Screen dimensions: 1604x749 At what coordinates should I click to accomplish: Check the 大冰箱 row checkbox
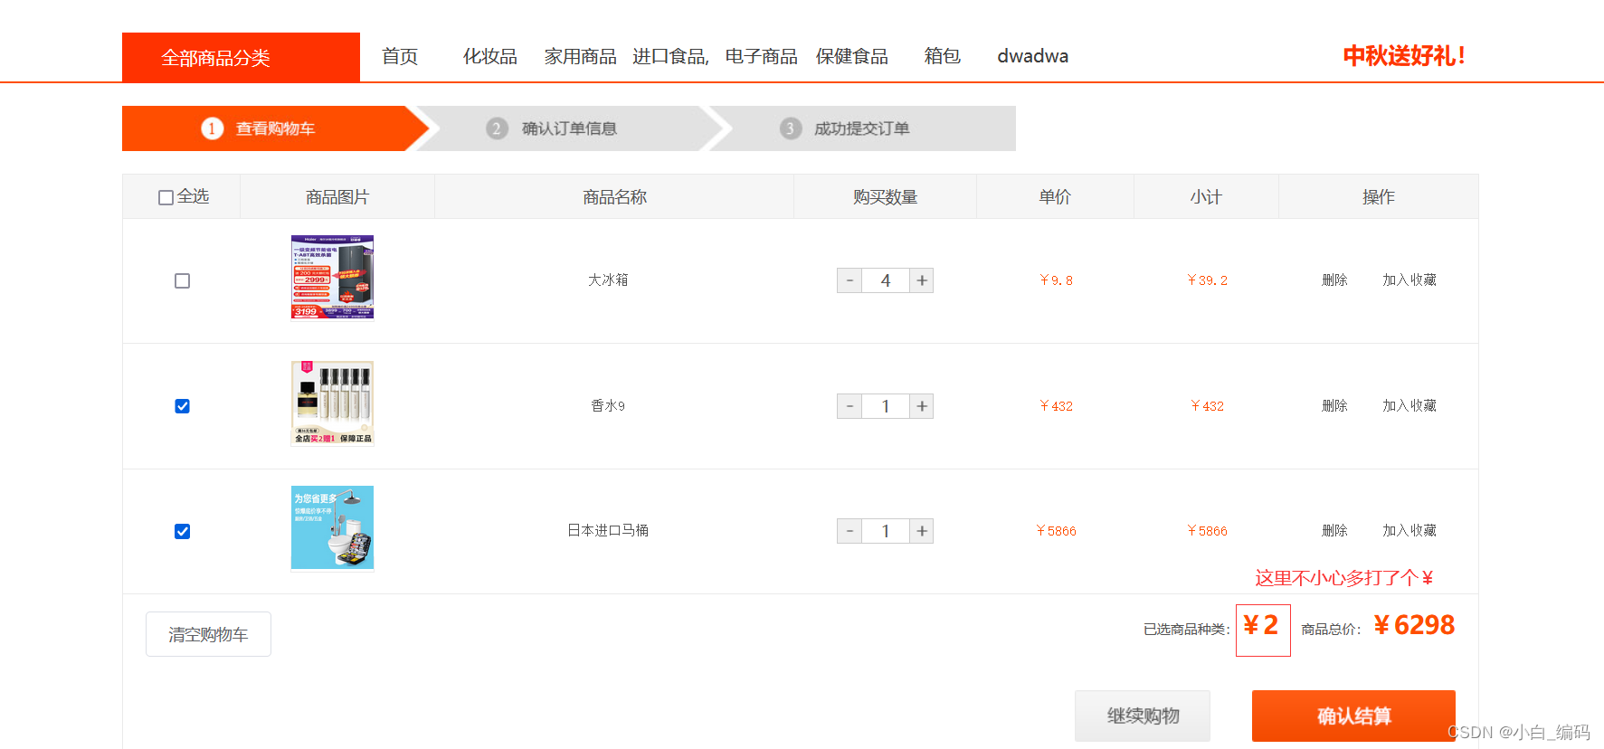pos(182,280)
